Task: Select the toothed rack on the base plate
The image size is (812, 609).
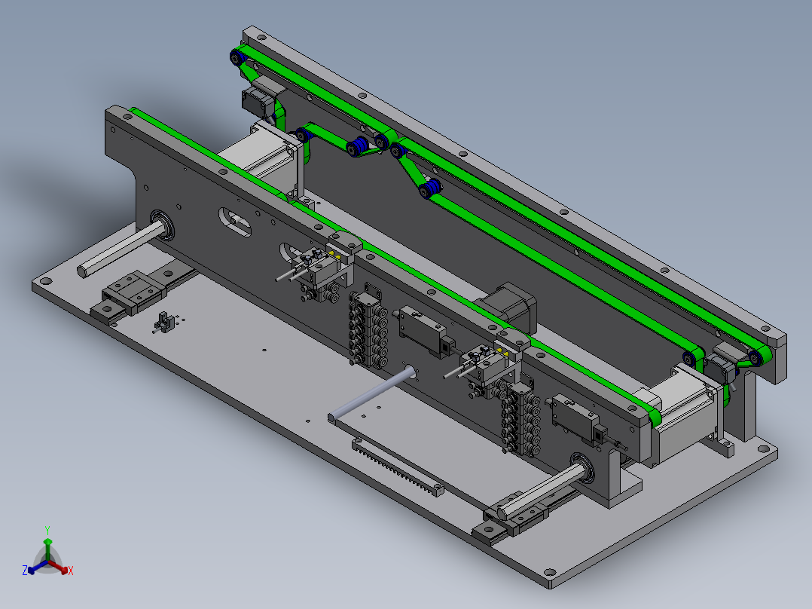Action: (398, 467)
